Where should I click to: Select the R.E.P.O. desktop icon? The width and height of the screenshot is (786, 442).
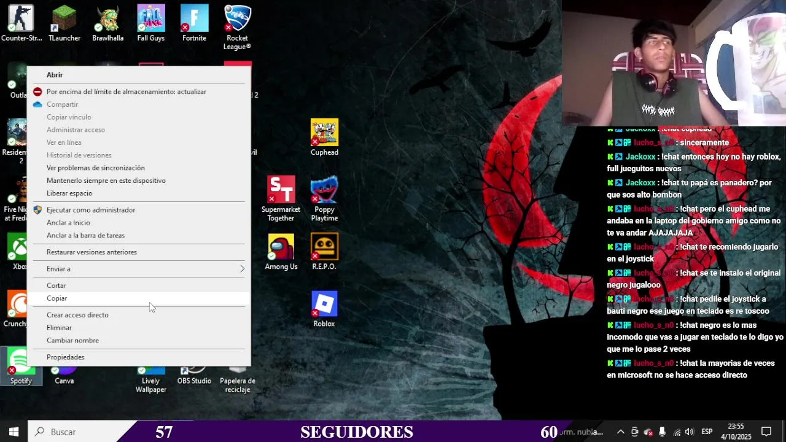click(x=324, y=252)
